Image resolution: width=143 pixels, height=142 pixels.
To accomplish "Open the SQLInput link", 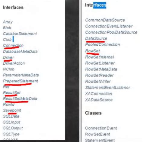I will click(x=11, y=122).
